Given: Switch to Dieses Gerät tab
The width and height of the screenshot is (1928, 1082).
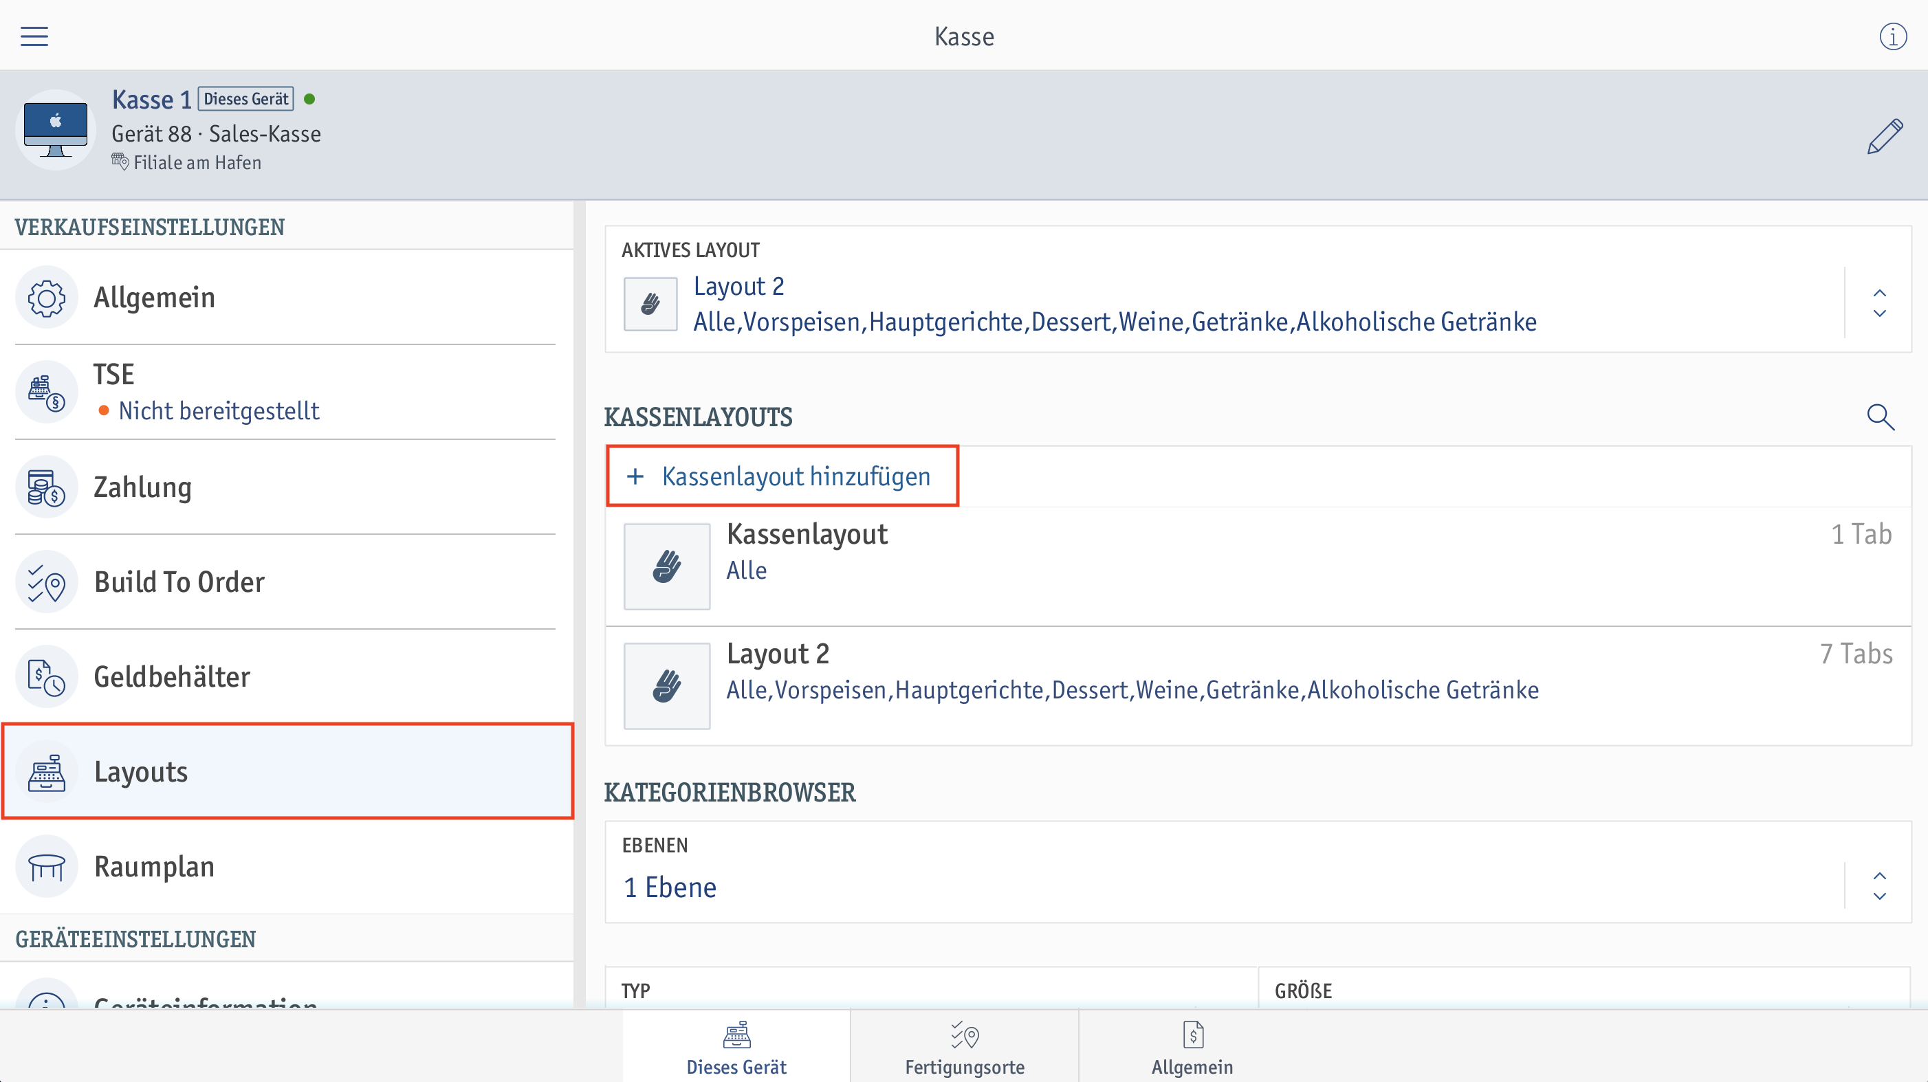Looking at the screenshot, I should pyautogui.click(x=736, y=1048).
